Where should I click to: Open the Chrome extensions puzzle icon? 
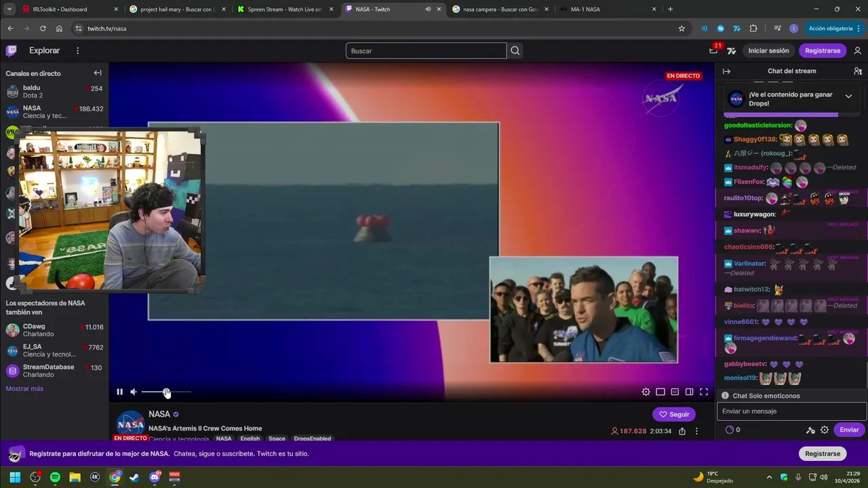point(753,28)
